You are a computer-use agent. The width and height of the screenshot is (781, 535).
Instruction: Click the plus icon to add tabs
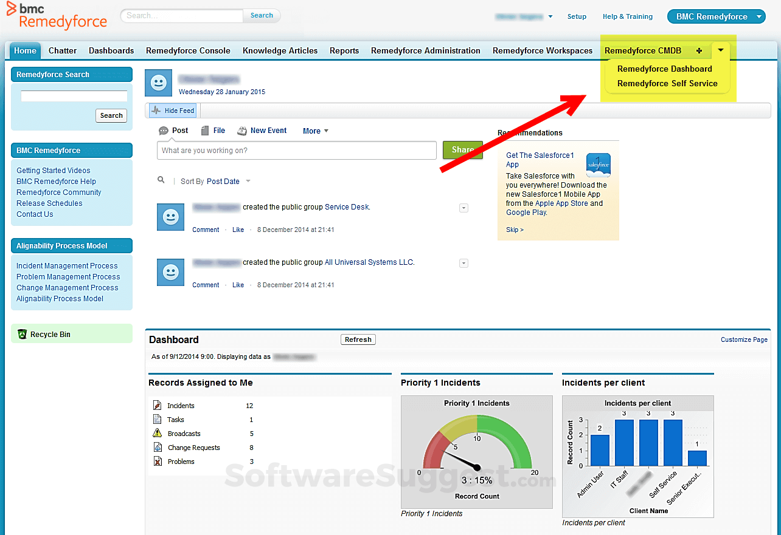pyautogui.click(x=699, y=51)
